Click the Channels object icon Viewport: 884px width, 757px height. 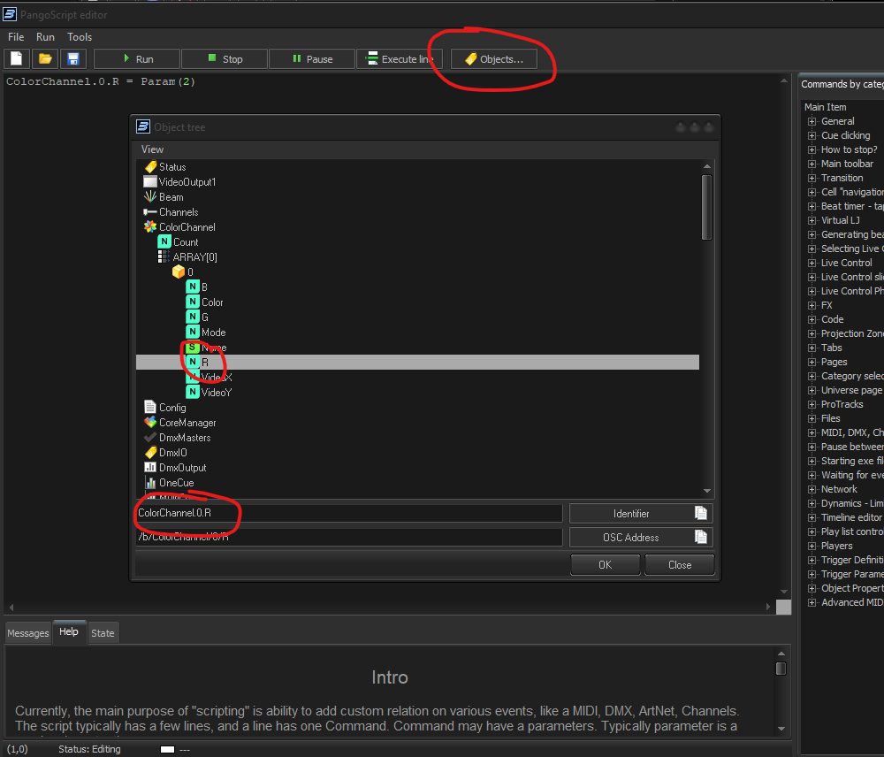point(150,212)
